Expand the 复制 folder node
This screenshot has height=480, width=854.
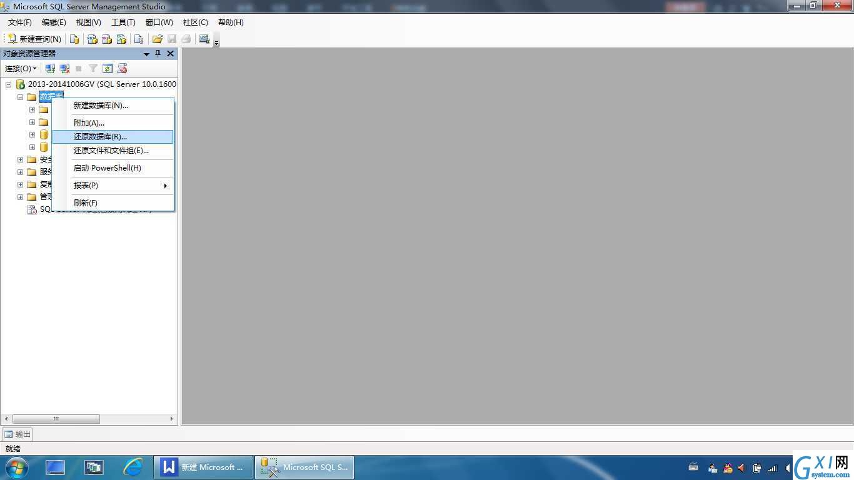pyautogui.click(x=20, y=184)
